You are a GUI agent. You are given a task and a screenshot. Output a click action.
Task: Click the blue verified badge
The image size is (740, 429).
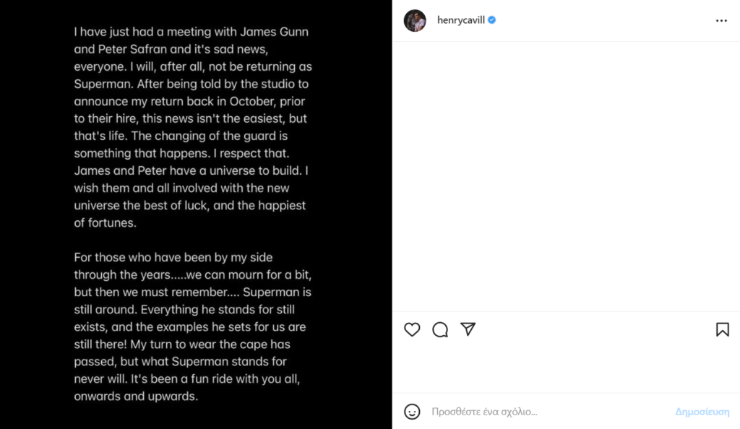click(491, 21)
